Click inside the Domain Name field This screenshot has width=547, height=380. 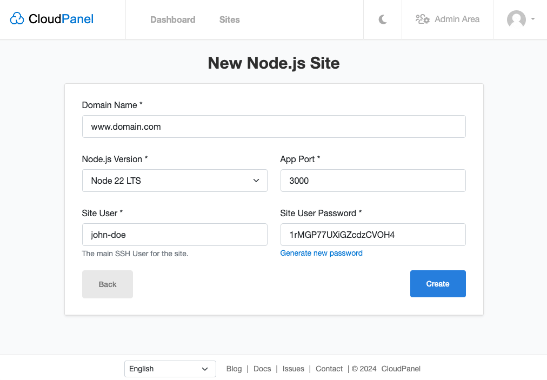pyautogui.click(x=273, y=126)
